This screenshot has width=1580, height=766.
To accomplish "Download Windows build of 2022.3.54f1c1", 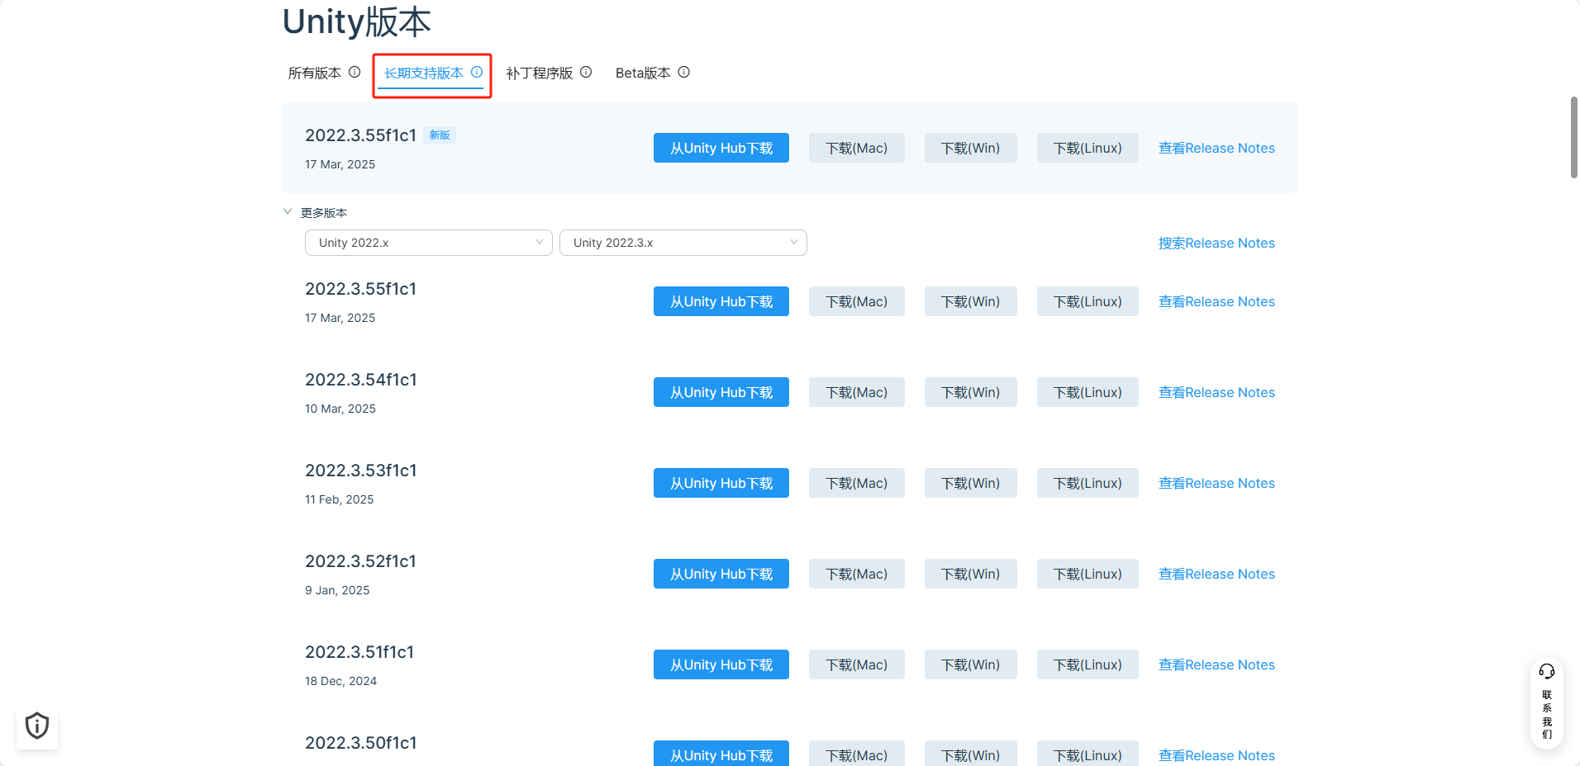I will click(970, 392).
